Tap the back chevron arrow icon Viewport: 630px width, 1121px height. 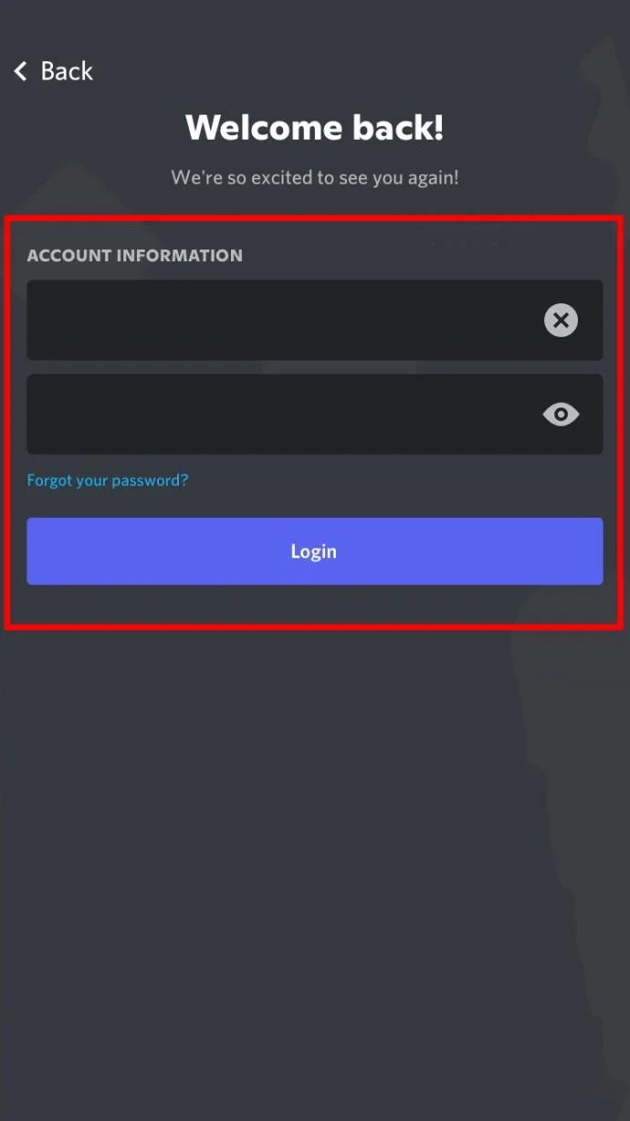[21, 71]
